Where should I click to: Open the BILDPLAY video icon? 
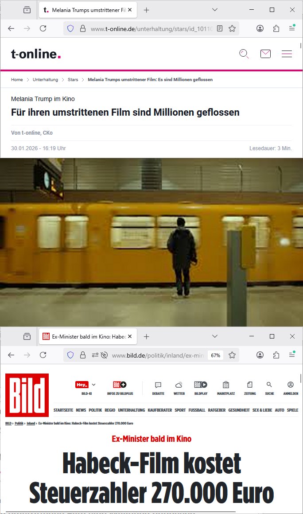(201, 385)
